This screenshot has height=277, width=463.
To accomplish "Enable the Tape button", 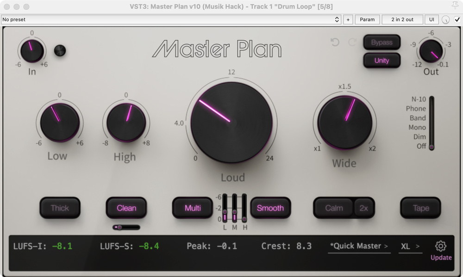I will pyautogui.click(x=420, y=208).
